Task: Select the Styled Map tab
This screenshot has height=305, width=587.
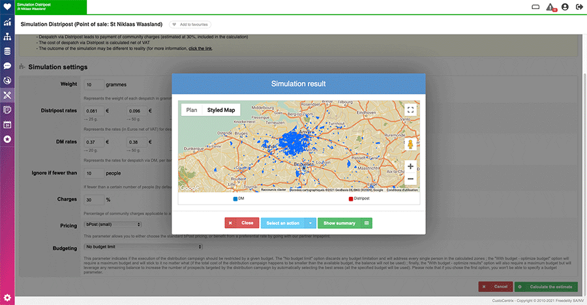Action: 221,110
